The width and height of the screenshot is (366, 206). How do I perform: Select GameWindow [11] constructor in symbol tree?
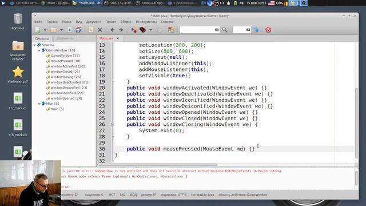click(65, 56)
